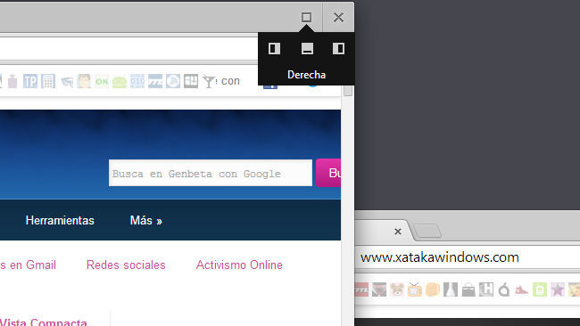Click the pink search button next to search field
The image size is (580, 326).
coord(328,173)
